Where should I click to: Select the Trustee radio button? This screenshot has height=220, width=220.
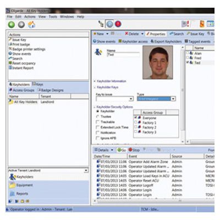[x=98, y=117]
